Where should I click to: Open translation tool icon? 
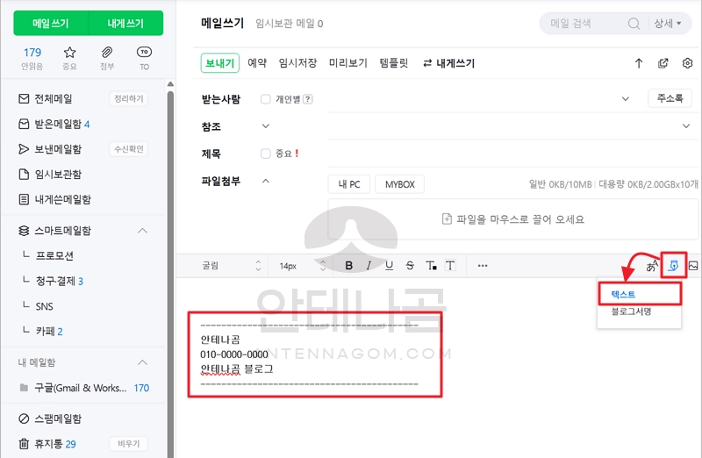[x=652, y=266]
